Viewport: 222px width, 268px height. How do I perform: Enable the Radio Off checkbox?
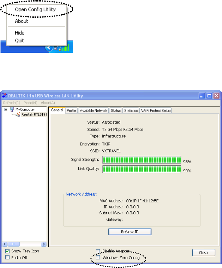point(8,258)
